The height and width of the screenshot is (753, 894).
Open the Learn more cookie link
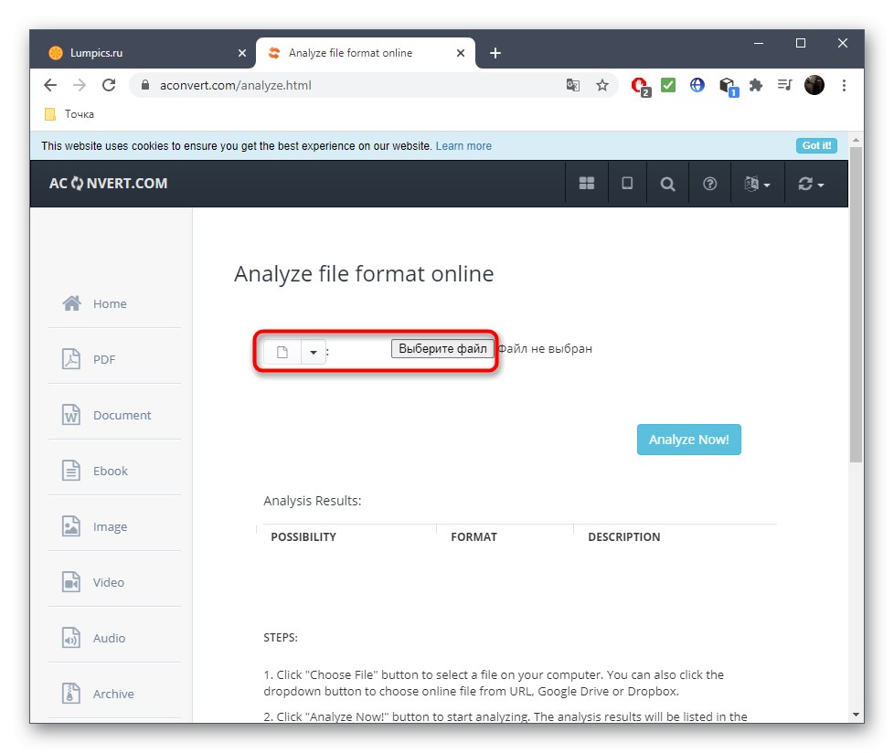point(463,146)
